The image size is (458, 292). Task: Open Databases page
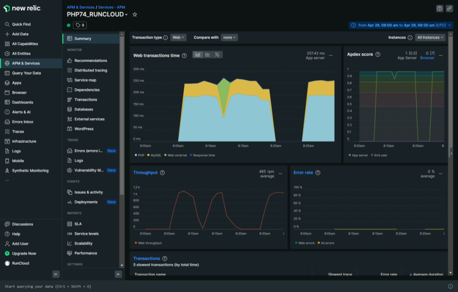84,109
